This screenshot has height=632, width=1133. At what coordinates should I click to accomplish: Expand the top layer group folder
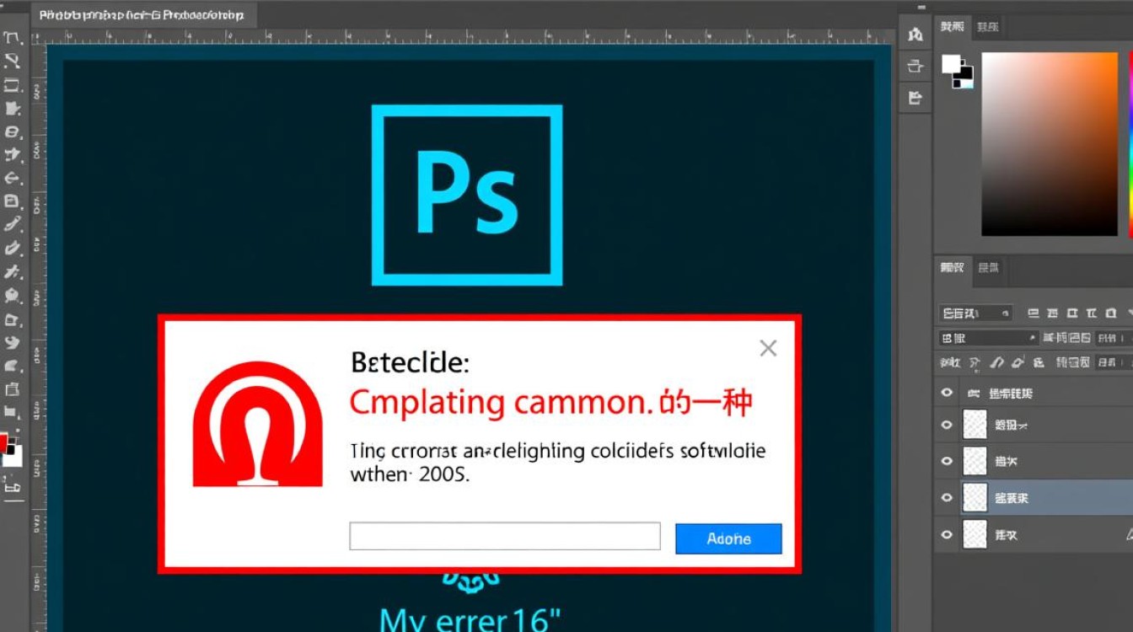(x=974, y=394)
